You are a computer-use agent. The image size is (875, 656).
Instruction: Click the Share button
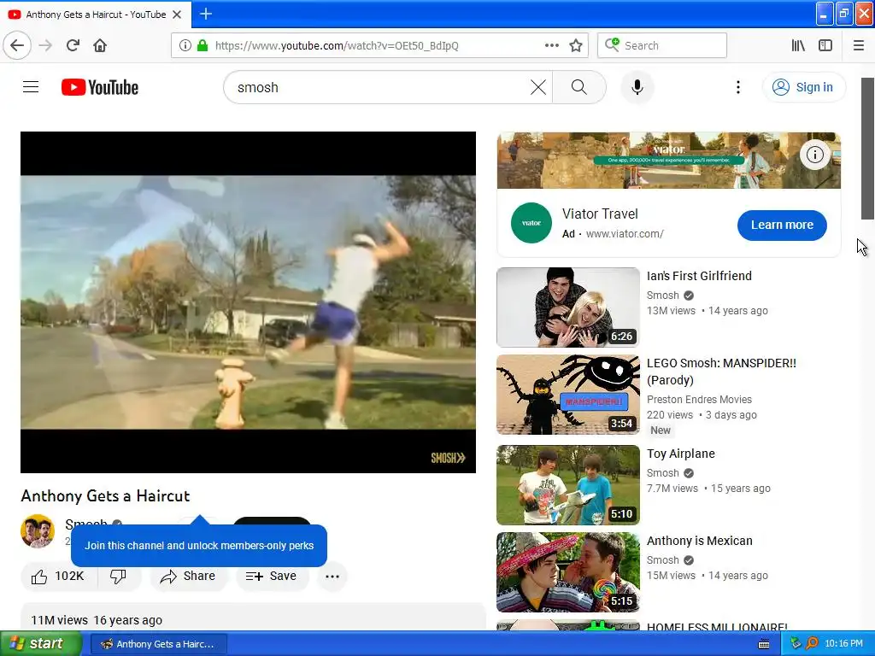(188, 577)
